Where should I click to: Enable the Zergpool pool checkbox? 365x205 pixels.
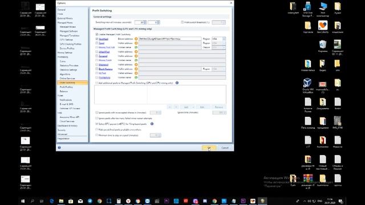[x=97, y=56]
